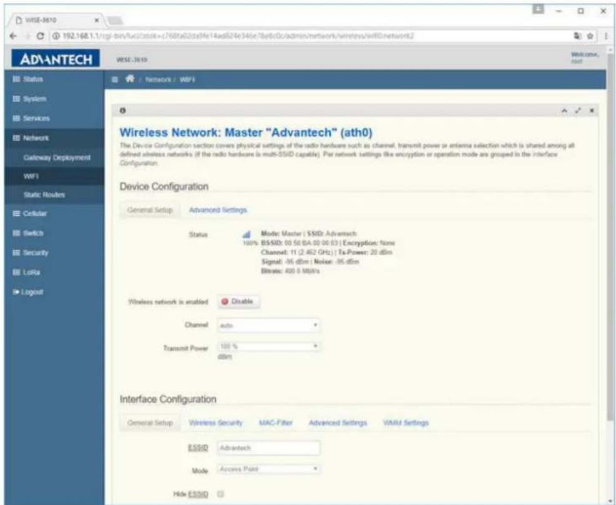Select the WISE-3610 browser tab
The height and width of the screenshot is (505, 616).
(55, 20)
